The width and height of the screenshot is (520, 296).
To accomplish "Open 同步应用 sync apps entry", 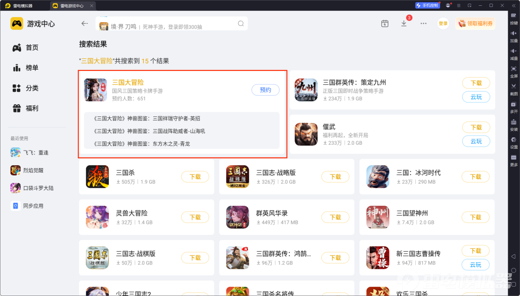I will coord(27,206).
